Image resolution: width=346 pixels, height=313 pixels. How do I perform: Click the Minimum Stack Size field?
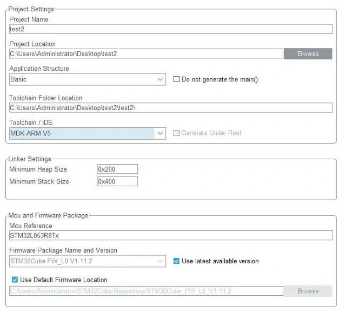[x=118, y=181]
